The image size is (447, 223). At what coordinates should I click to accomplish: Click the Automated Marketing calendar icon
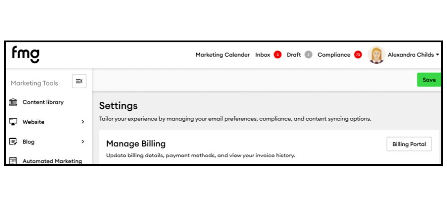(13, 161)
